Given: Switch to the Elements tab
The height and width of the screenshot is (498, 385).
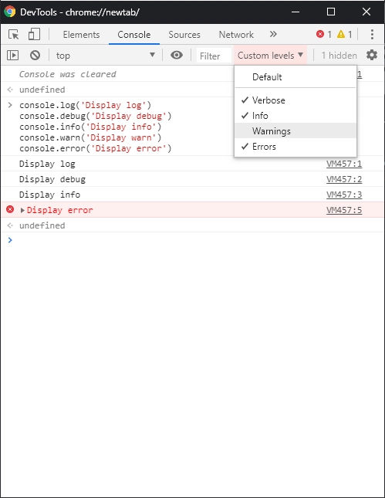Looking at the screenshot, I should pos(81,34).
